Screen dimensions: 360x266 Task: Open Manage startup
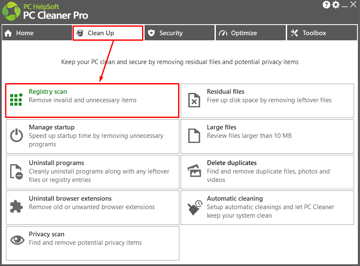coord(92,137)
